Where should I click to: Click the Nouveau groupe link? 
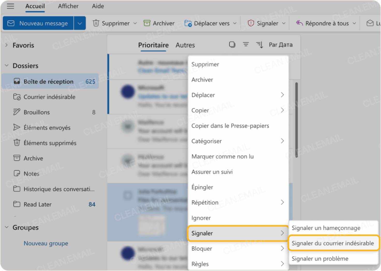46,243
